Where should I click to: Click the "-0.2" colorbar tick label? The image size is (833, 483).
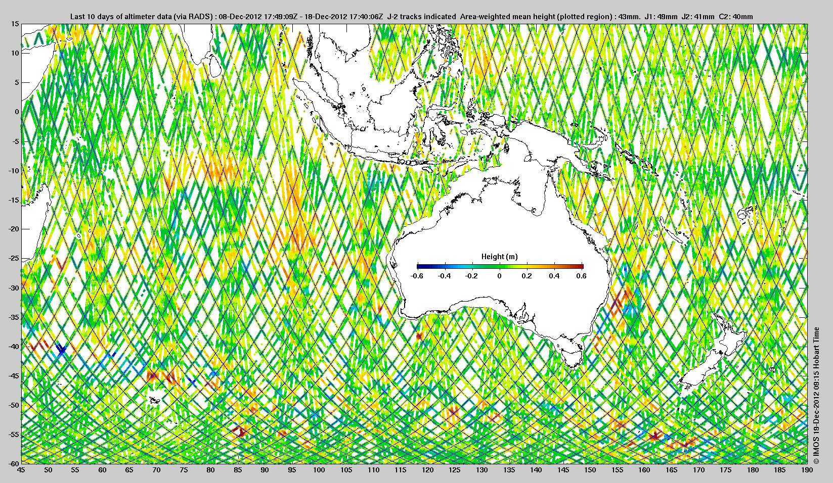click(x=472, y=276)
